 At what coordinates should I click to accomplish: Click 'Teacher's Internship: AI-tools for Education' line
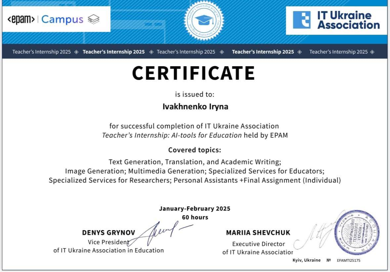[195, 135]
